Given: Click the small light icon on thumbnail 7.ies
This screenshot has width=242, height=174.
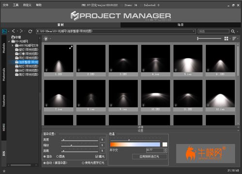Looking at the screenshot, I should tap(46, 105).
